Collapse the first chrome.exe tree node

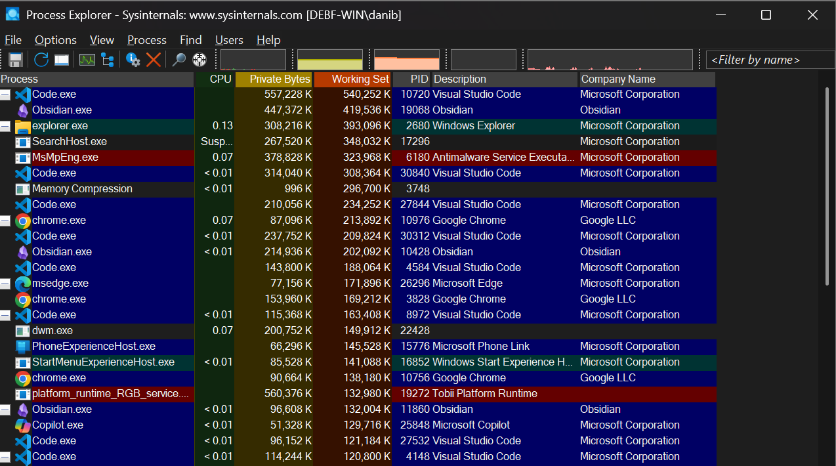click(x=5, y=221)
